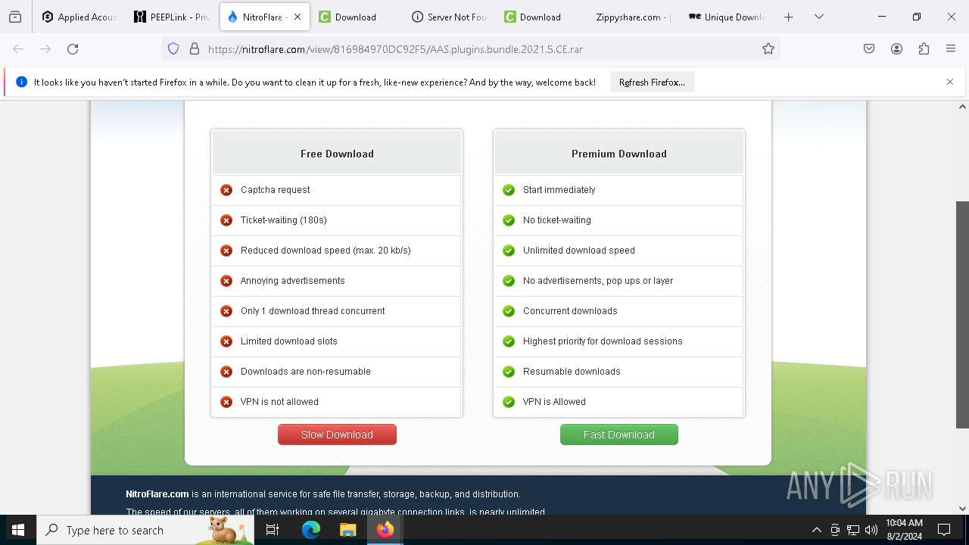Switch to the Zippyshare.com tab
The image size is (969, 545).
[x=633, y=17]
